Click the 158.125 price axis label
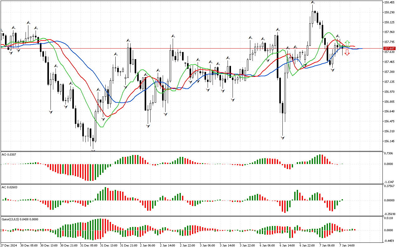This screenshot has width=399, height=249. click(389, 22)
